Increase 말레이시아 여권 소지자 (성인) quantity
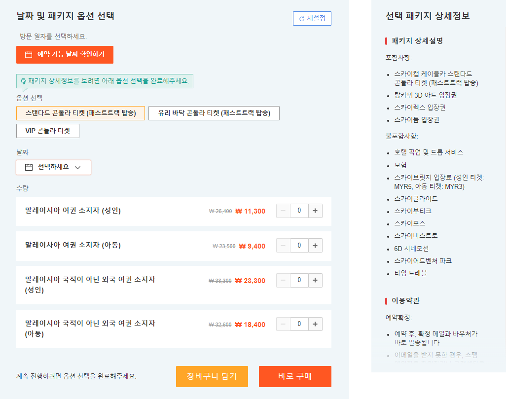Image resolution: width=506 pixels, height=399 pixels. (x=315, y=211)
